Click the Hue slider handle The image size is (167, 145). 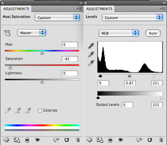click(42, 54)
